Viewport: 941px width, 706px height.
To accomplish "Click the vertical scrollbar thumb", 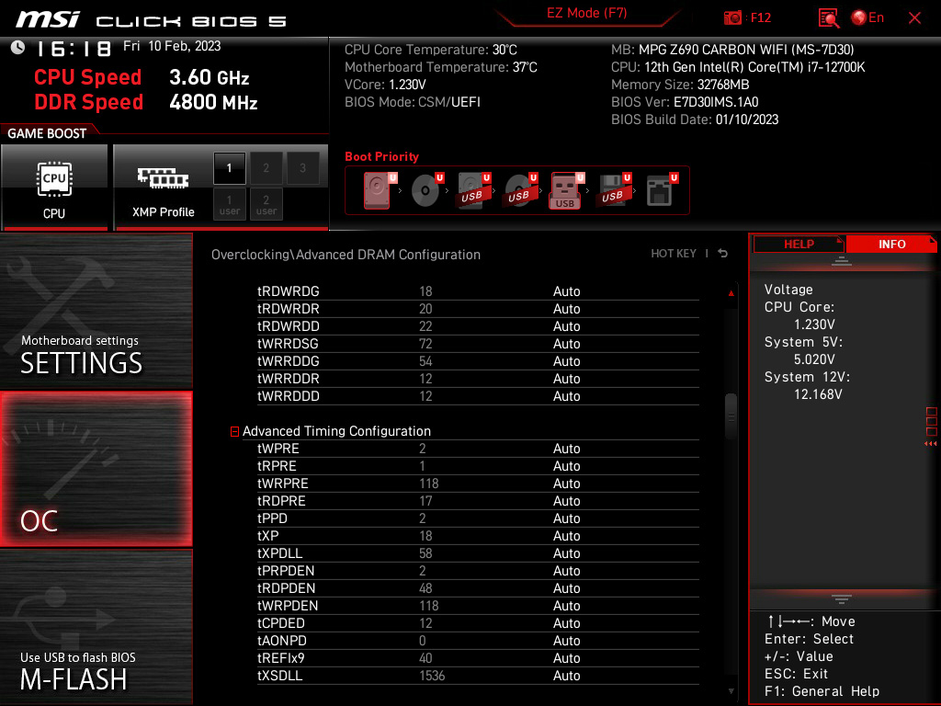I will 731,416.
